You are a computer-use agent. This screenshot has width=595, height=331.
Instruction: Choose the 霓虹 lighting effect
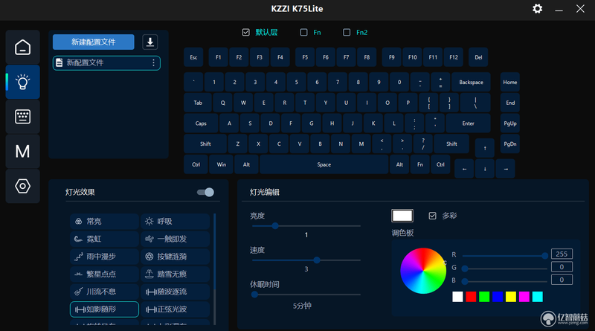tap(104, 239)
